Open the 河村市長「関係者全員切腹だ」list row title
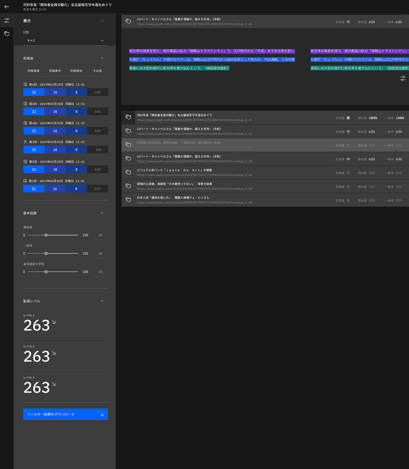 (174, 115)
